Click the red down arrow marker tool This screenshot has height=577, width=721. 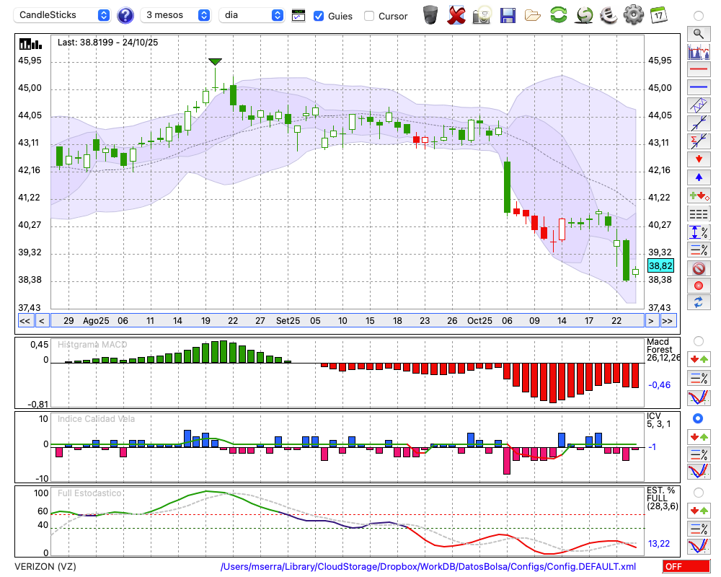point(698,159)
